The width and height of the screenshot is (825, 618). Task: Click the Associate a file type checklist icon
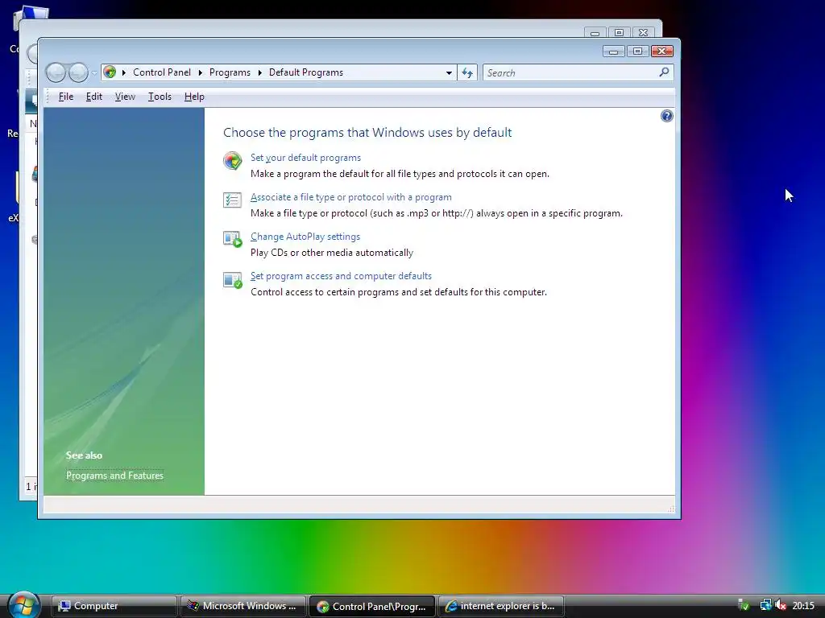pyautogui.click(x=232, y=200)
